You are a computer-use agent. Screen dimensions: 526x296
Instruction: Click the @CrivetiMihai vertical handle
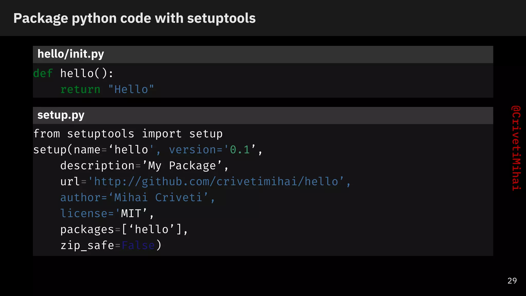[x=516, y=148]
